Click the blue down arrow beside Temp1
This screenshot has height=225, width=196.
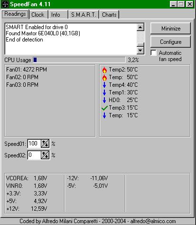(x=104, y=92)
